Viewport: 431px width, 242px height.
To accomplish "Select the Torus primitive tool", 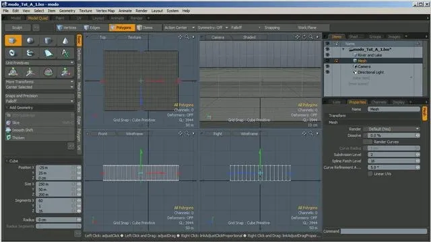I will click(x=13, y=53).
